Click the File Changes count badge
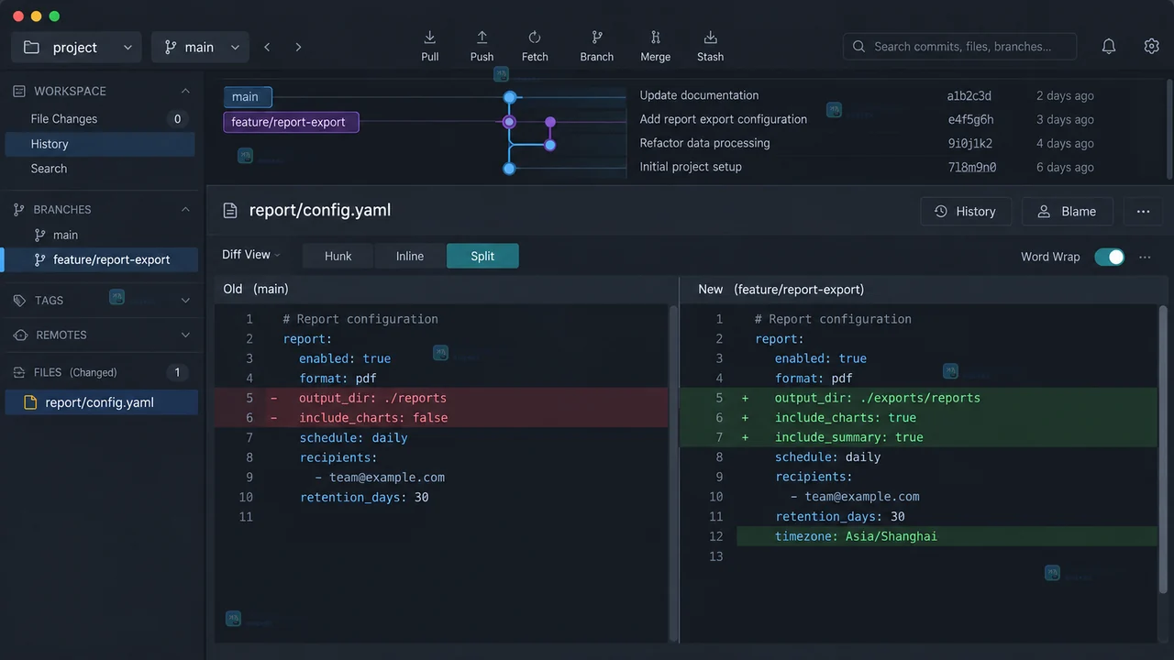 177,119
